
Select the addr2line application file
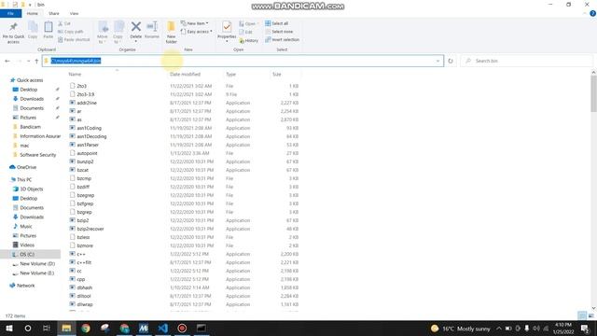[x=87, y=103]
